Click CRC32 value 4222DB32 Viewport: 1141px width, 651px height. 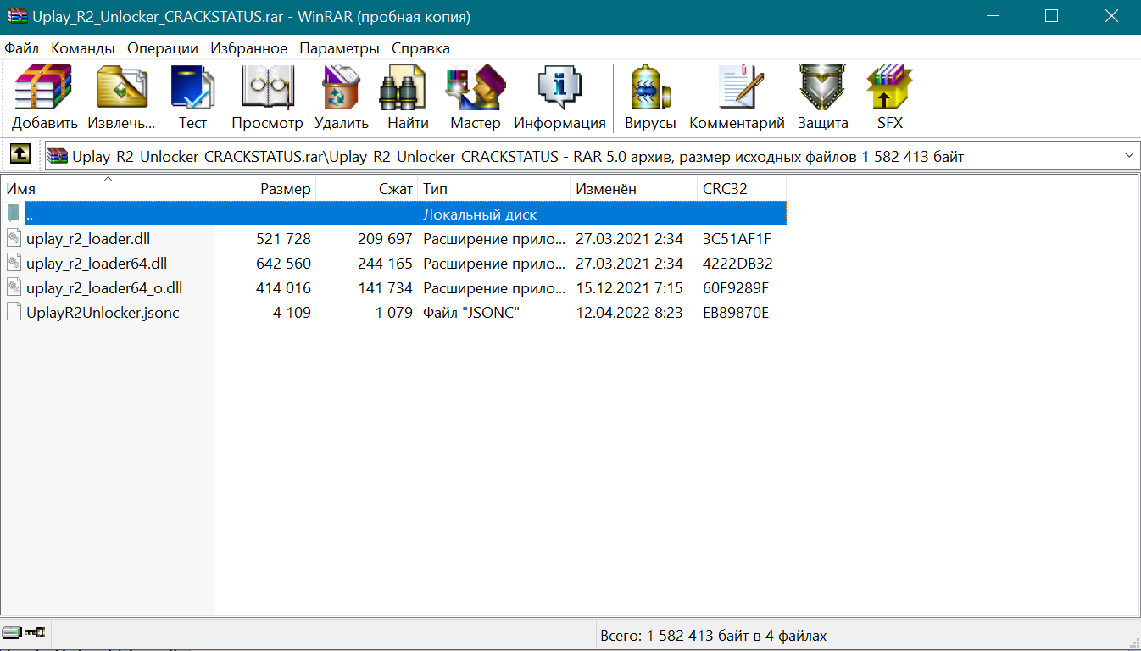[x=738, y=264]
